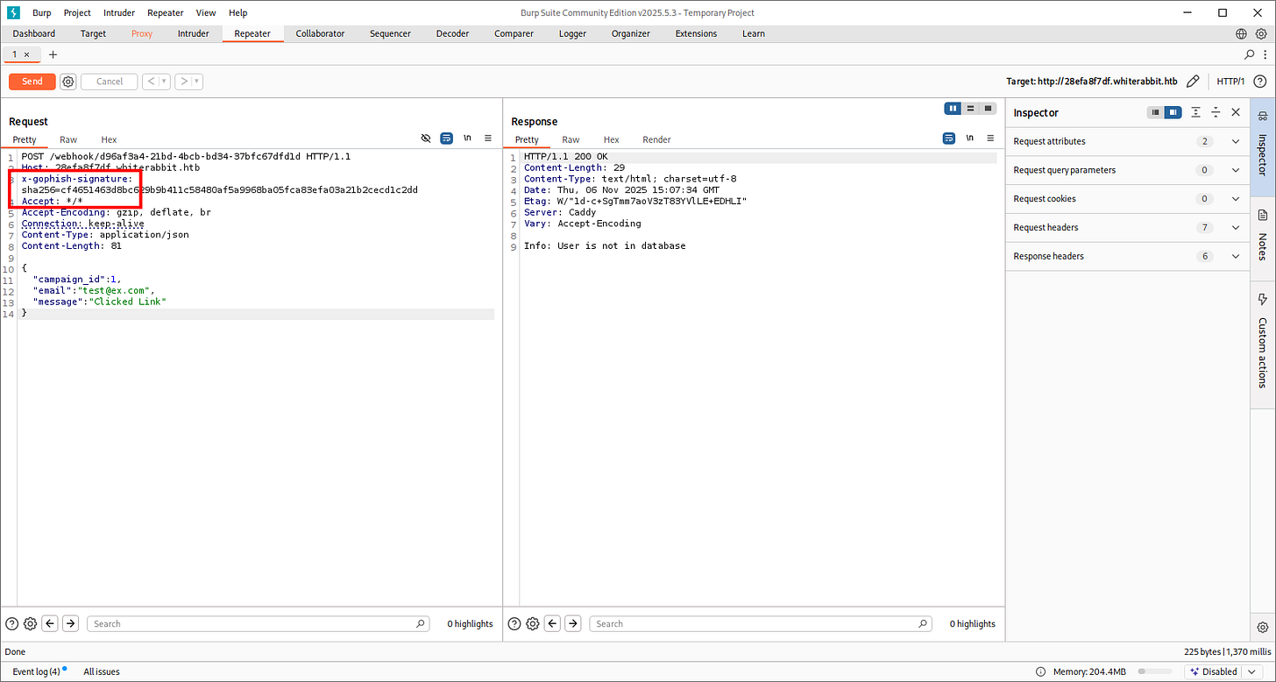This screenshot has width=1276, height=682.
Task: Add a new Repeater tab with plus
Action: [x=53, y=54]
